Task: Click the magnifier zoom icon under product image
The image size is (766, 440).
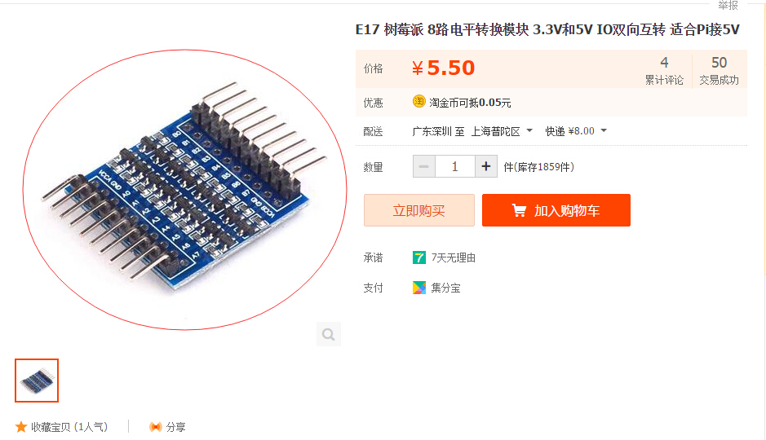Action: [328, 334]
